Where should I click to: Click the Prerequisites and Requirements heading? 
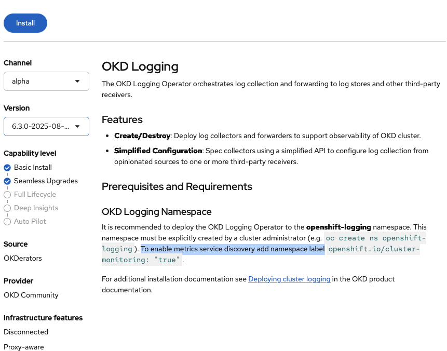point(177,186)
